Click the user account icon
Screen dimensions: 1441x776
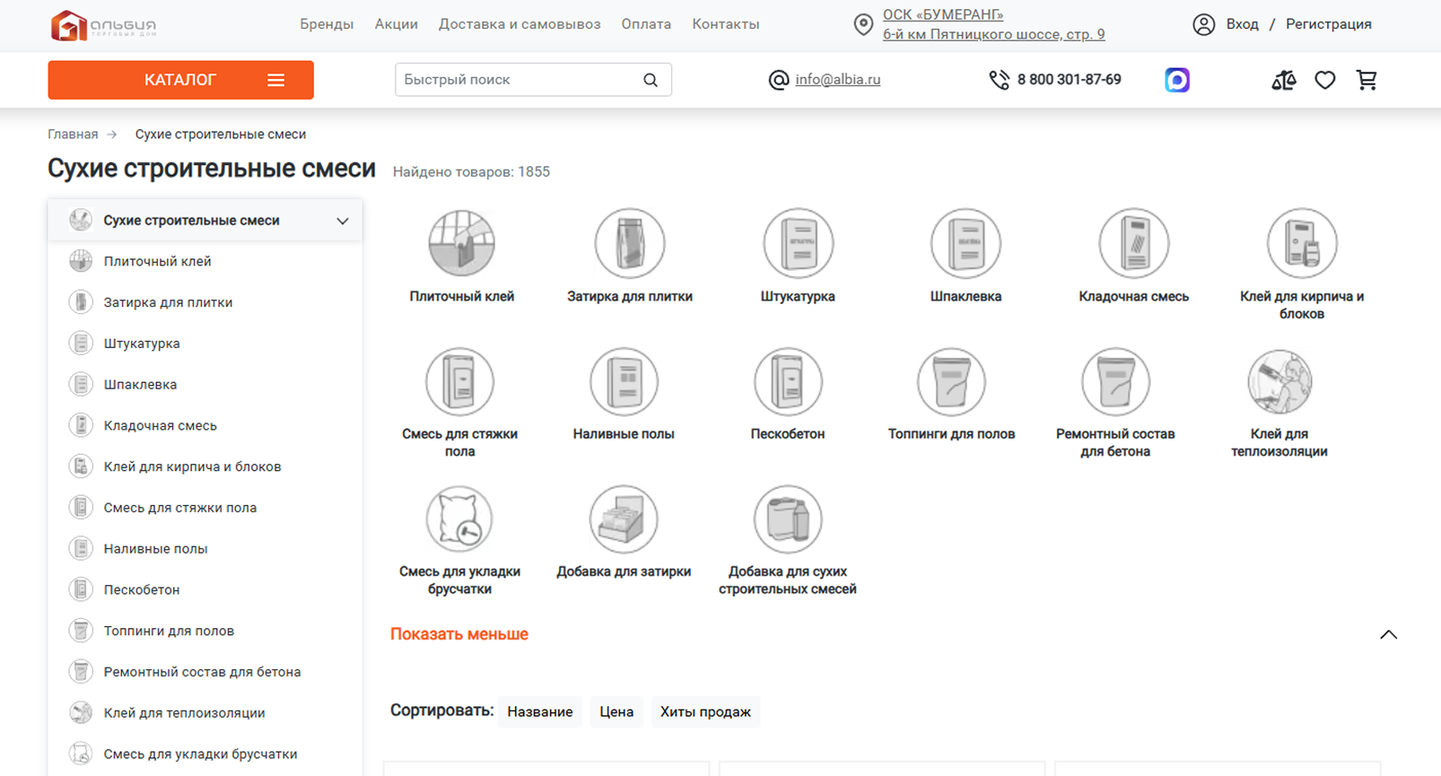(x=1204, y=24)
